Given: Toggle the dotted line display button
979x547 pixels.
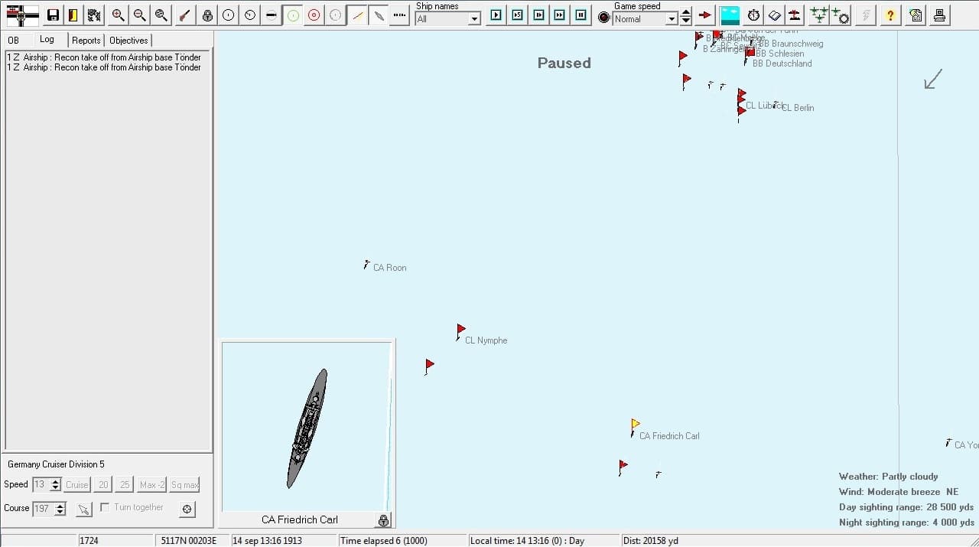Looking at the screenshot, I should (400, 15).
